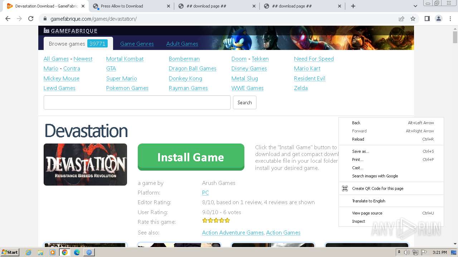
Task: Open Microsoft Edge from taskbar
Action: (x=77, y=252)
